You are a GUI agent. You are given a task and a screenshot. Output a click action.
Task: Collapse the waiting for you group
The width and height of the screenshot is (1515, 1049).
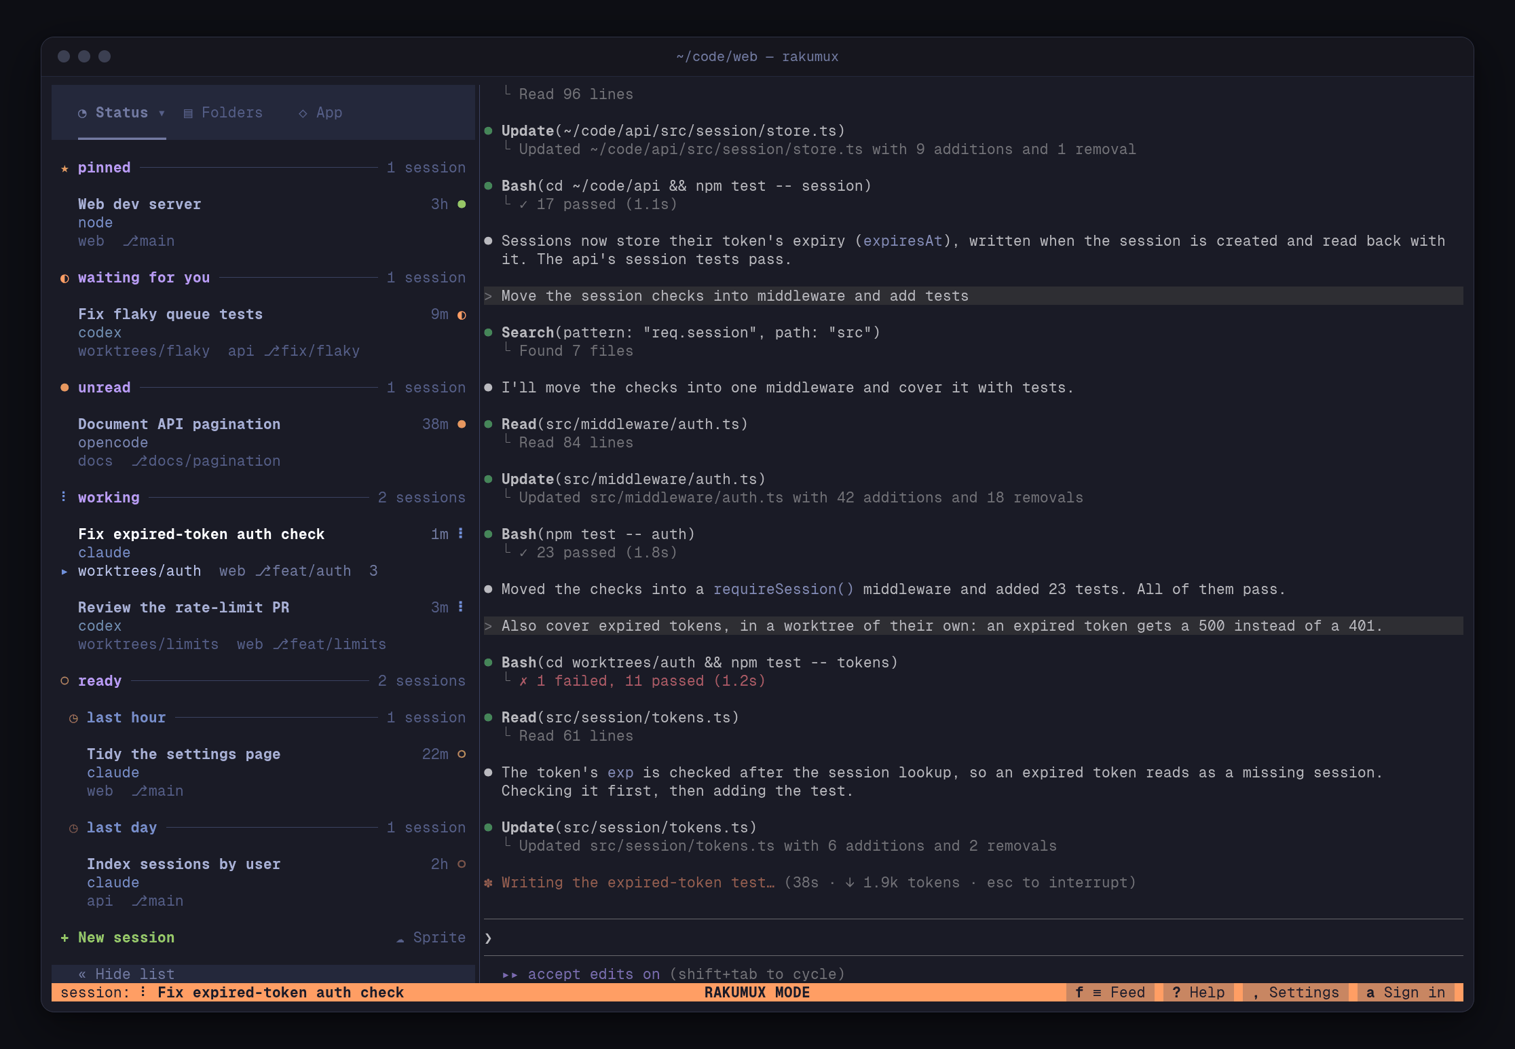point(263,278)
